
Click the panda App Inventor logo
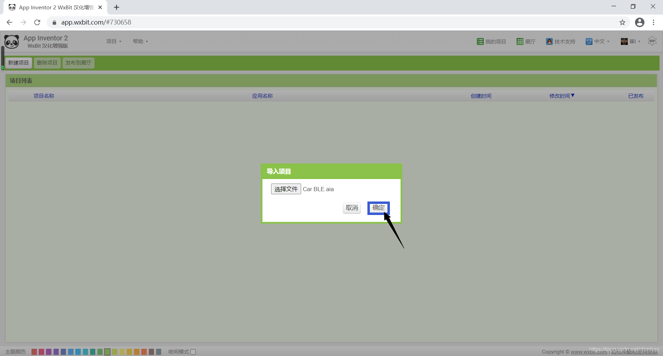[12, 41]
